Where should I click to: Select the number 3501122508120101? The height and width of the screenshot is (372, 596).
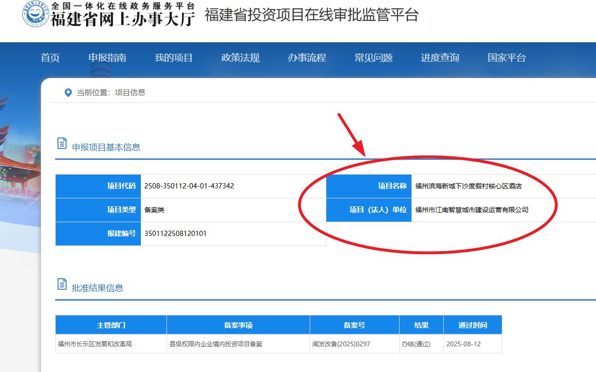click(x=176, y=234)
